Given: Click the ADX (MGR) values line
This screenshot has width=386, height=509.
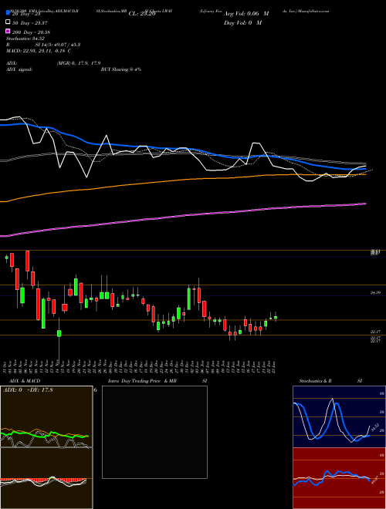Looking at the screenshot, I should [x=53, y=63].
